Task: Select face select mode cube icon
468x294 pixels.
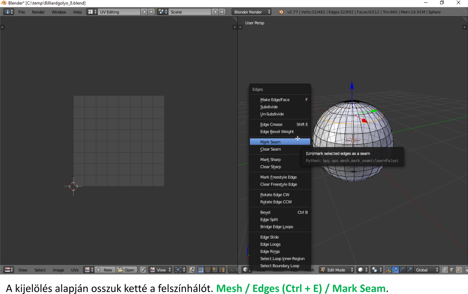Action: point(459,270)
